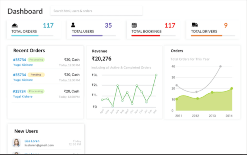247x155 pixels.
Task: Select the 2011 grey point on Orders chart
Action: pyautogui.click(x=177, y=85)
